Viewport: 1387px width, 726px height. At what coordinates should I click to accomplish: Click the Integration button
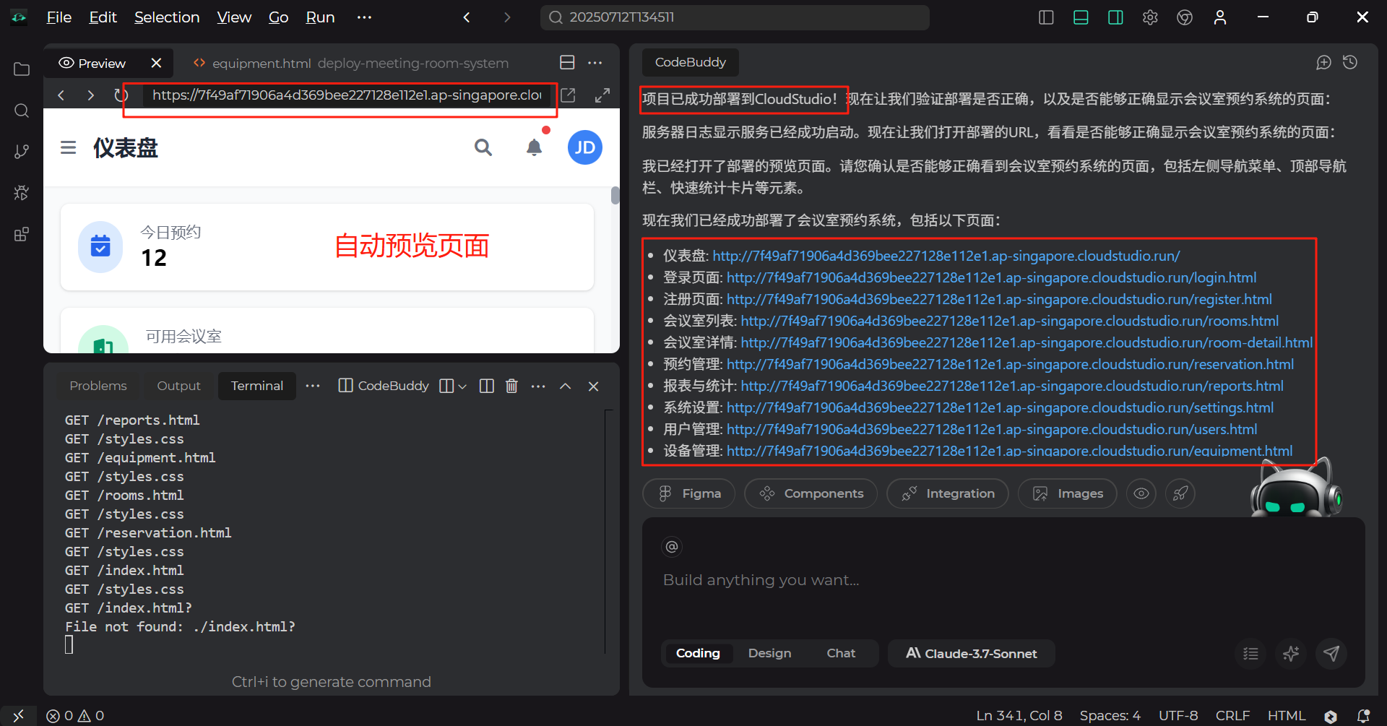(948, 494)
